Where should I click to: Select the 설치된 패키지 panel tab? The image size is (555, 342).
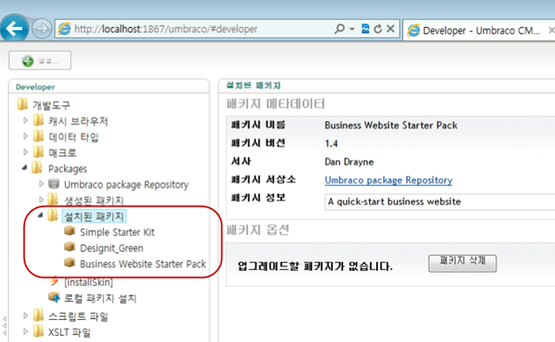pyautogui.click(x=253, y=85)
